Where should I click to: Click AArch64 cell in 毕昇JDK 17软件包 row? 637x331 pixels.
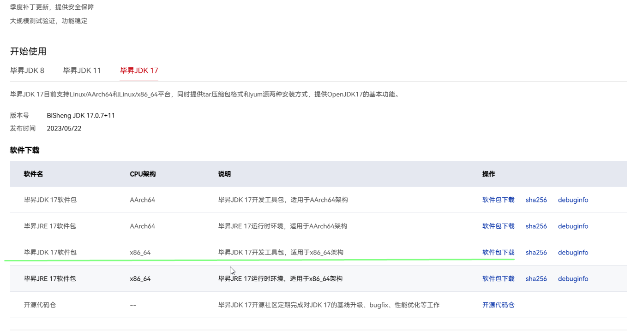[143, 200]
